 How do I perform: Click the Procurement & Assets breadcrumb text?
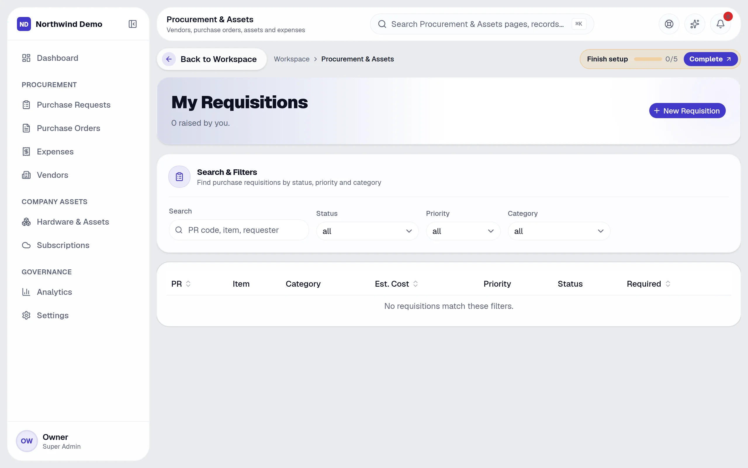pos(357,59)
